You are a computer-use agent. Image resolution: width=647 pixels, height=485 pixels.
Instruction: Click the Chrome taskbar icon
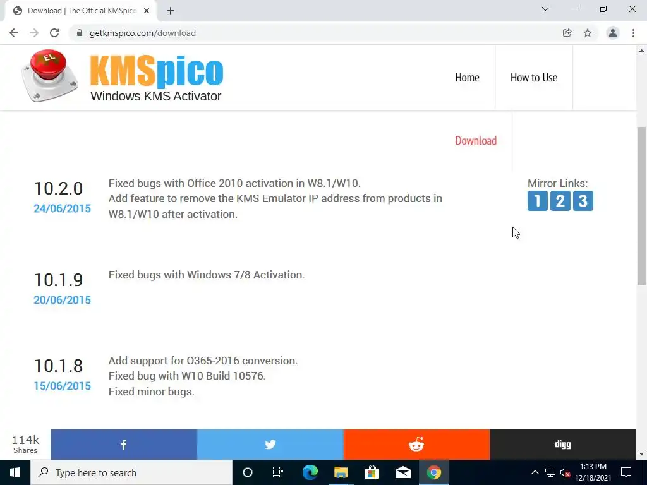point(433,472)
